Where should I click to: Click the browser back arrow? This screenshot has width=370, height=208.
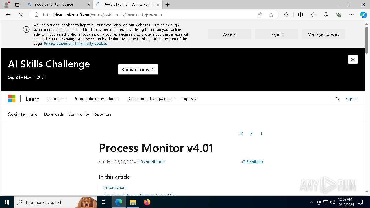(x=8, y=15)
